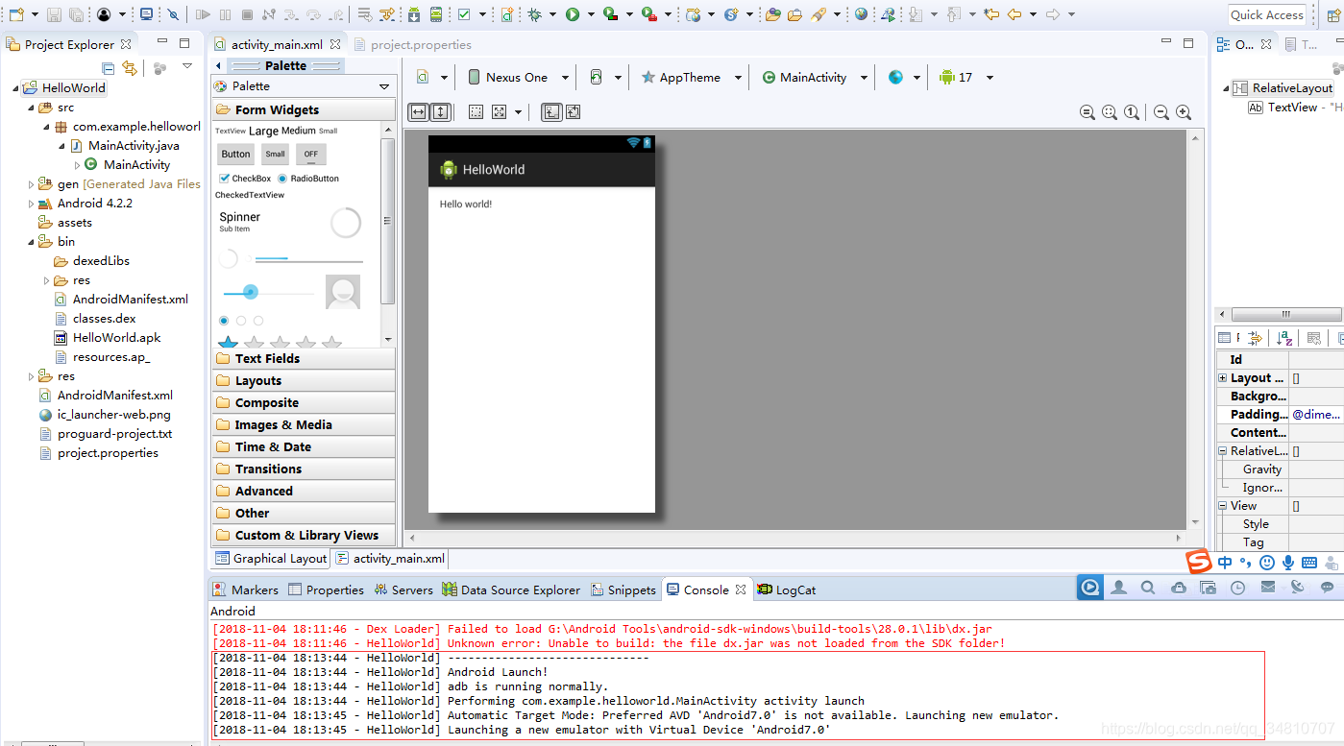Select the Graphical Layout bottom tab
Viewport: 1344px width, 746px height.
coord(271,558)
